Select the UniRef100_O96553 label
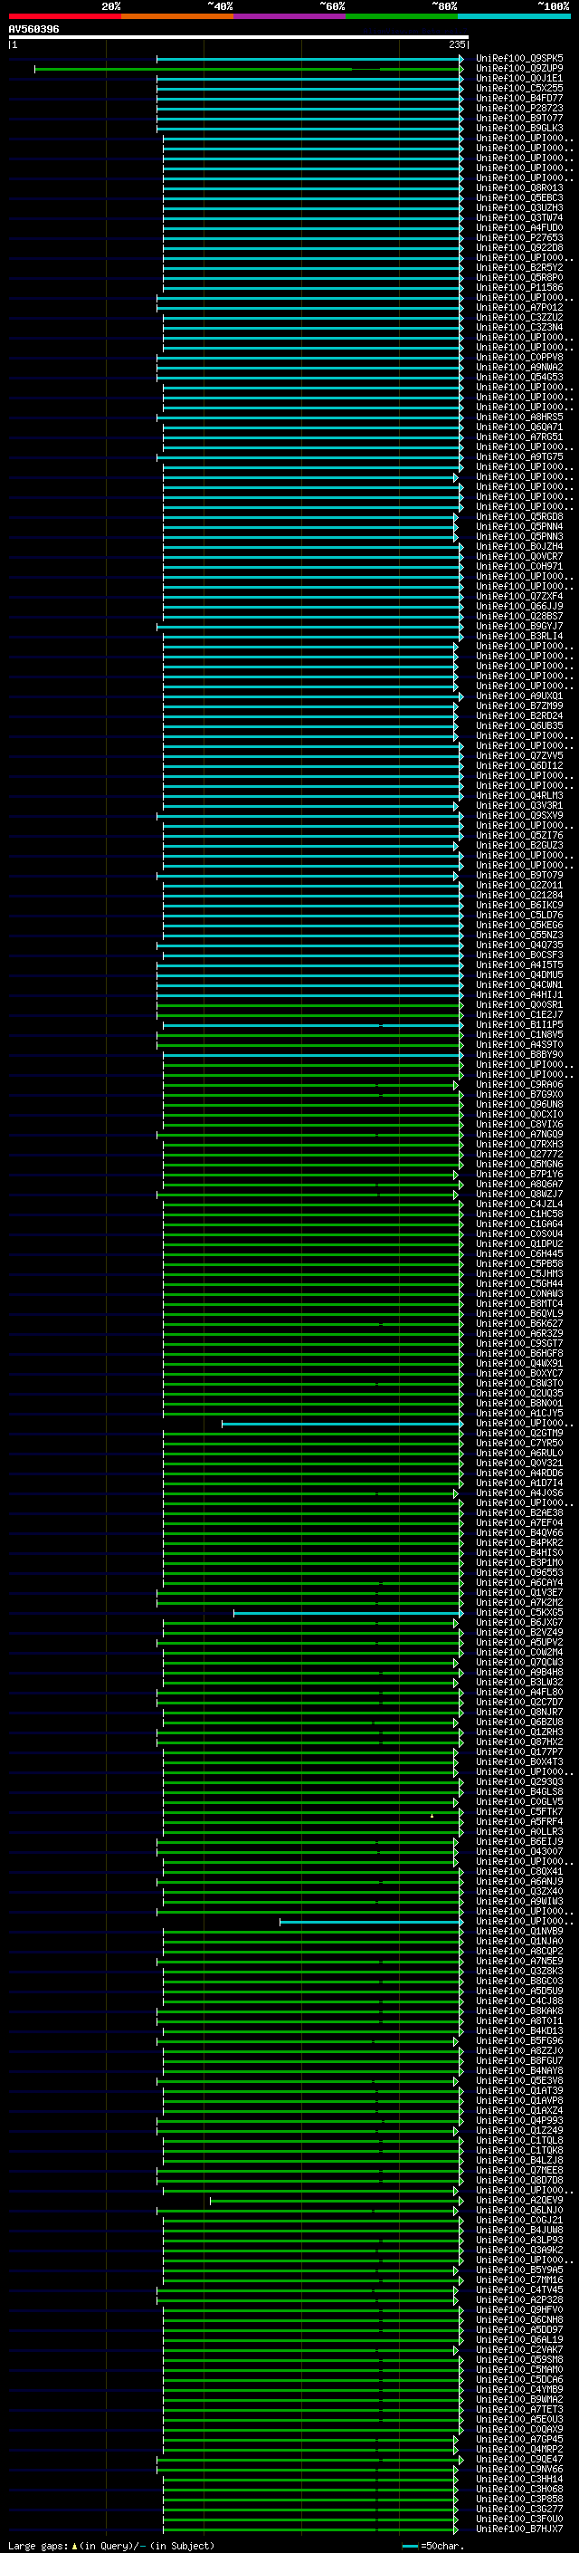The height and width of the screenshot is (2553, 579). [519, 1572]
